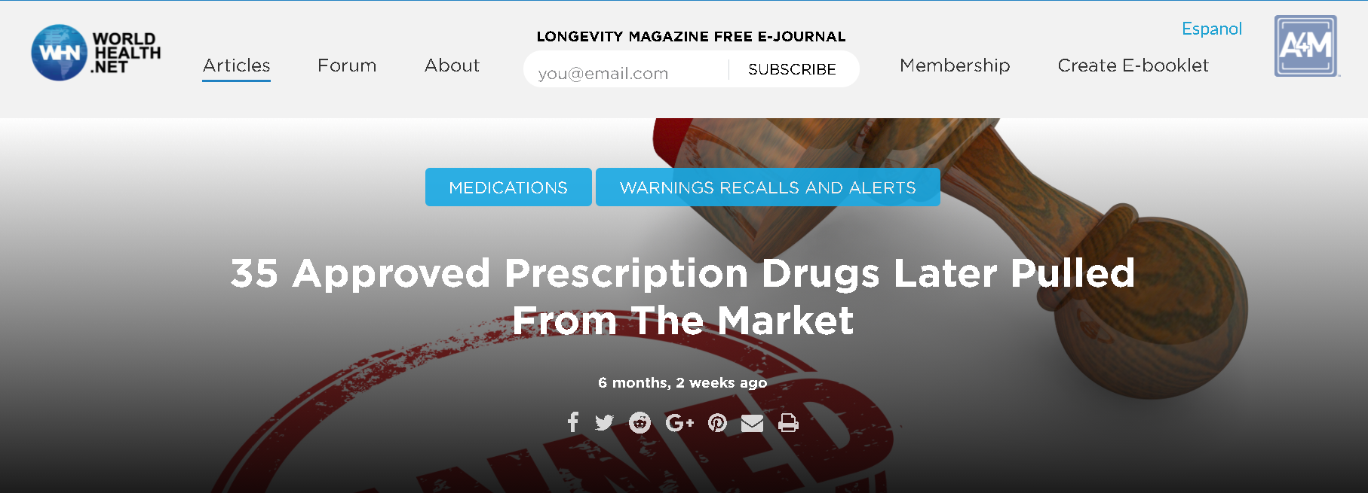Switch language to Espanol
Viewport: 1368px width, 493px height.
tap(1212, 29)
